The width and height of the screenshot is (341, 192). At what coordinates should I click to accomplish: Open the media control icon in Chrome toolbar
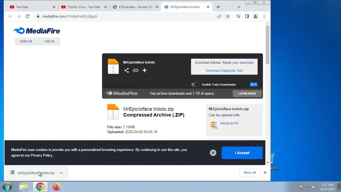pyautogui.click(x=238, y=16)
